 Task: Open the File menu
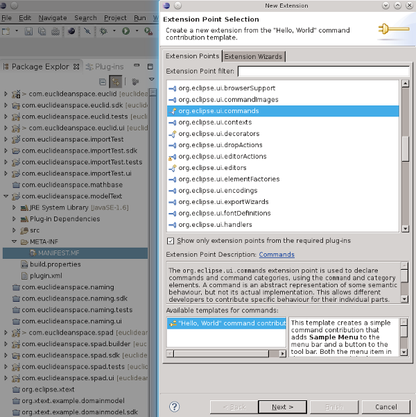[x=6, y=18]
